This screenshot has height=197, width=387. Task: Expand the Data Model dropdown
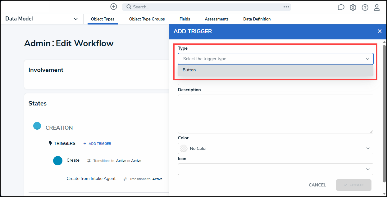point(76,19)
